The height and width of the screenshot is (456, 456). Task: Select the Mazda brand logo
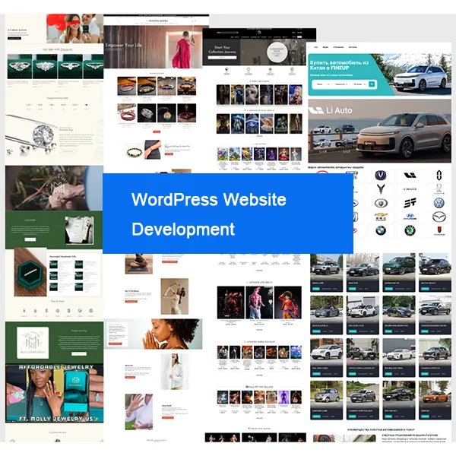[439, 217]
